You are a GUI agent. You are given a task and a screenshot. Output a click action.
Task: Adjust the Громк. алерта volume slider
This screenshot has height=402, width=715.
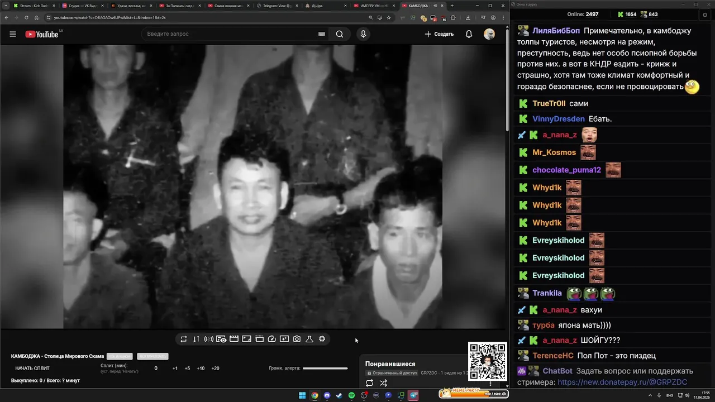coord(325,368)
